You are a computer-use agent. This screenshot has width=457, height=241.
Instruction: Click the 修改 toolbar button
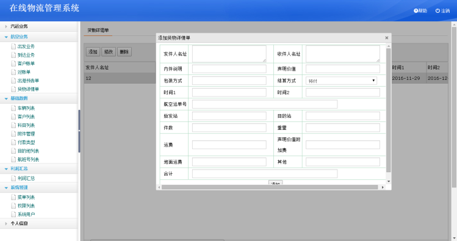[109, 52]
